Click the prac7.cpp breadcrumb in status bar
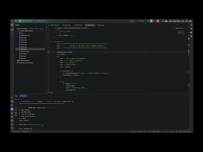203x152 pixels. click(27, 131)
